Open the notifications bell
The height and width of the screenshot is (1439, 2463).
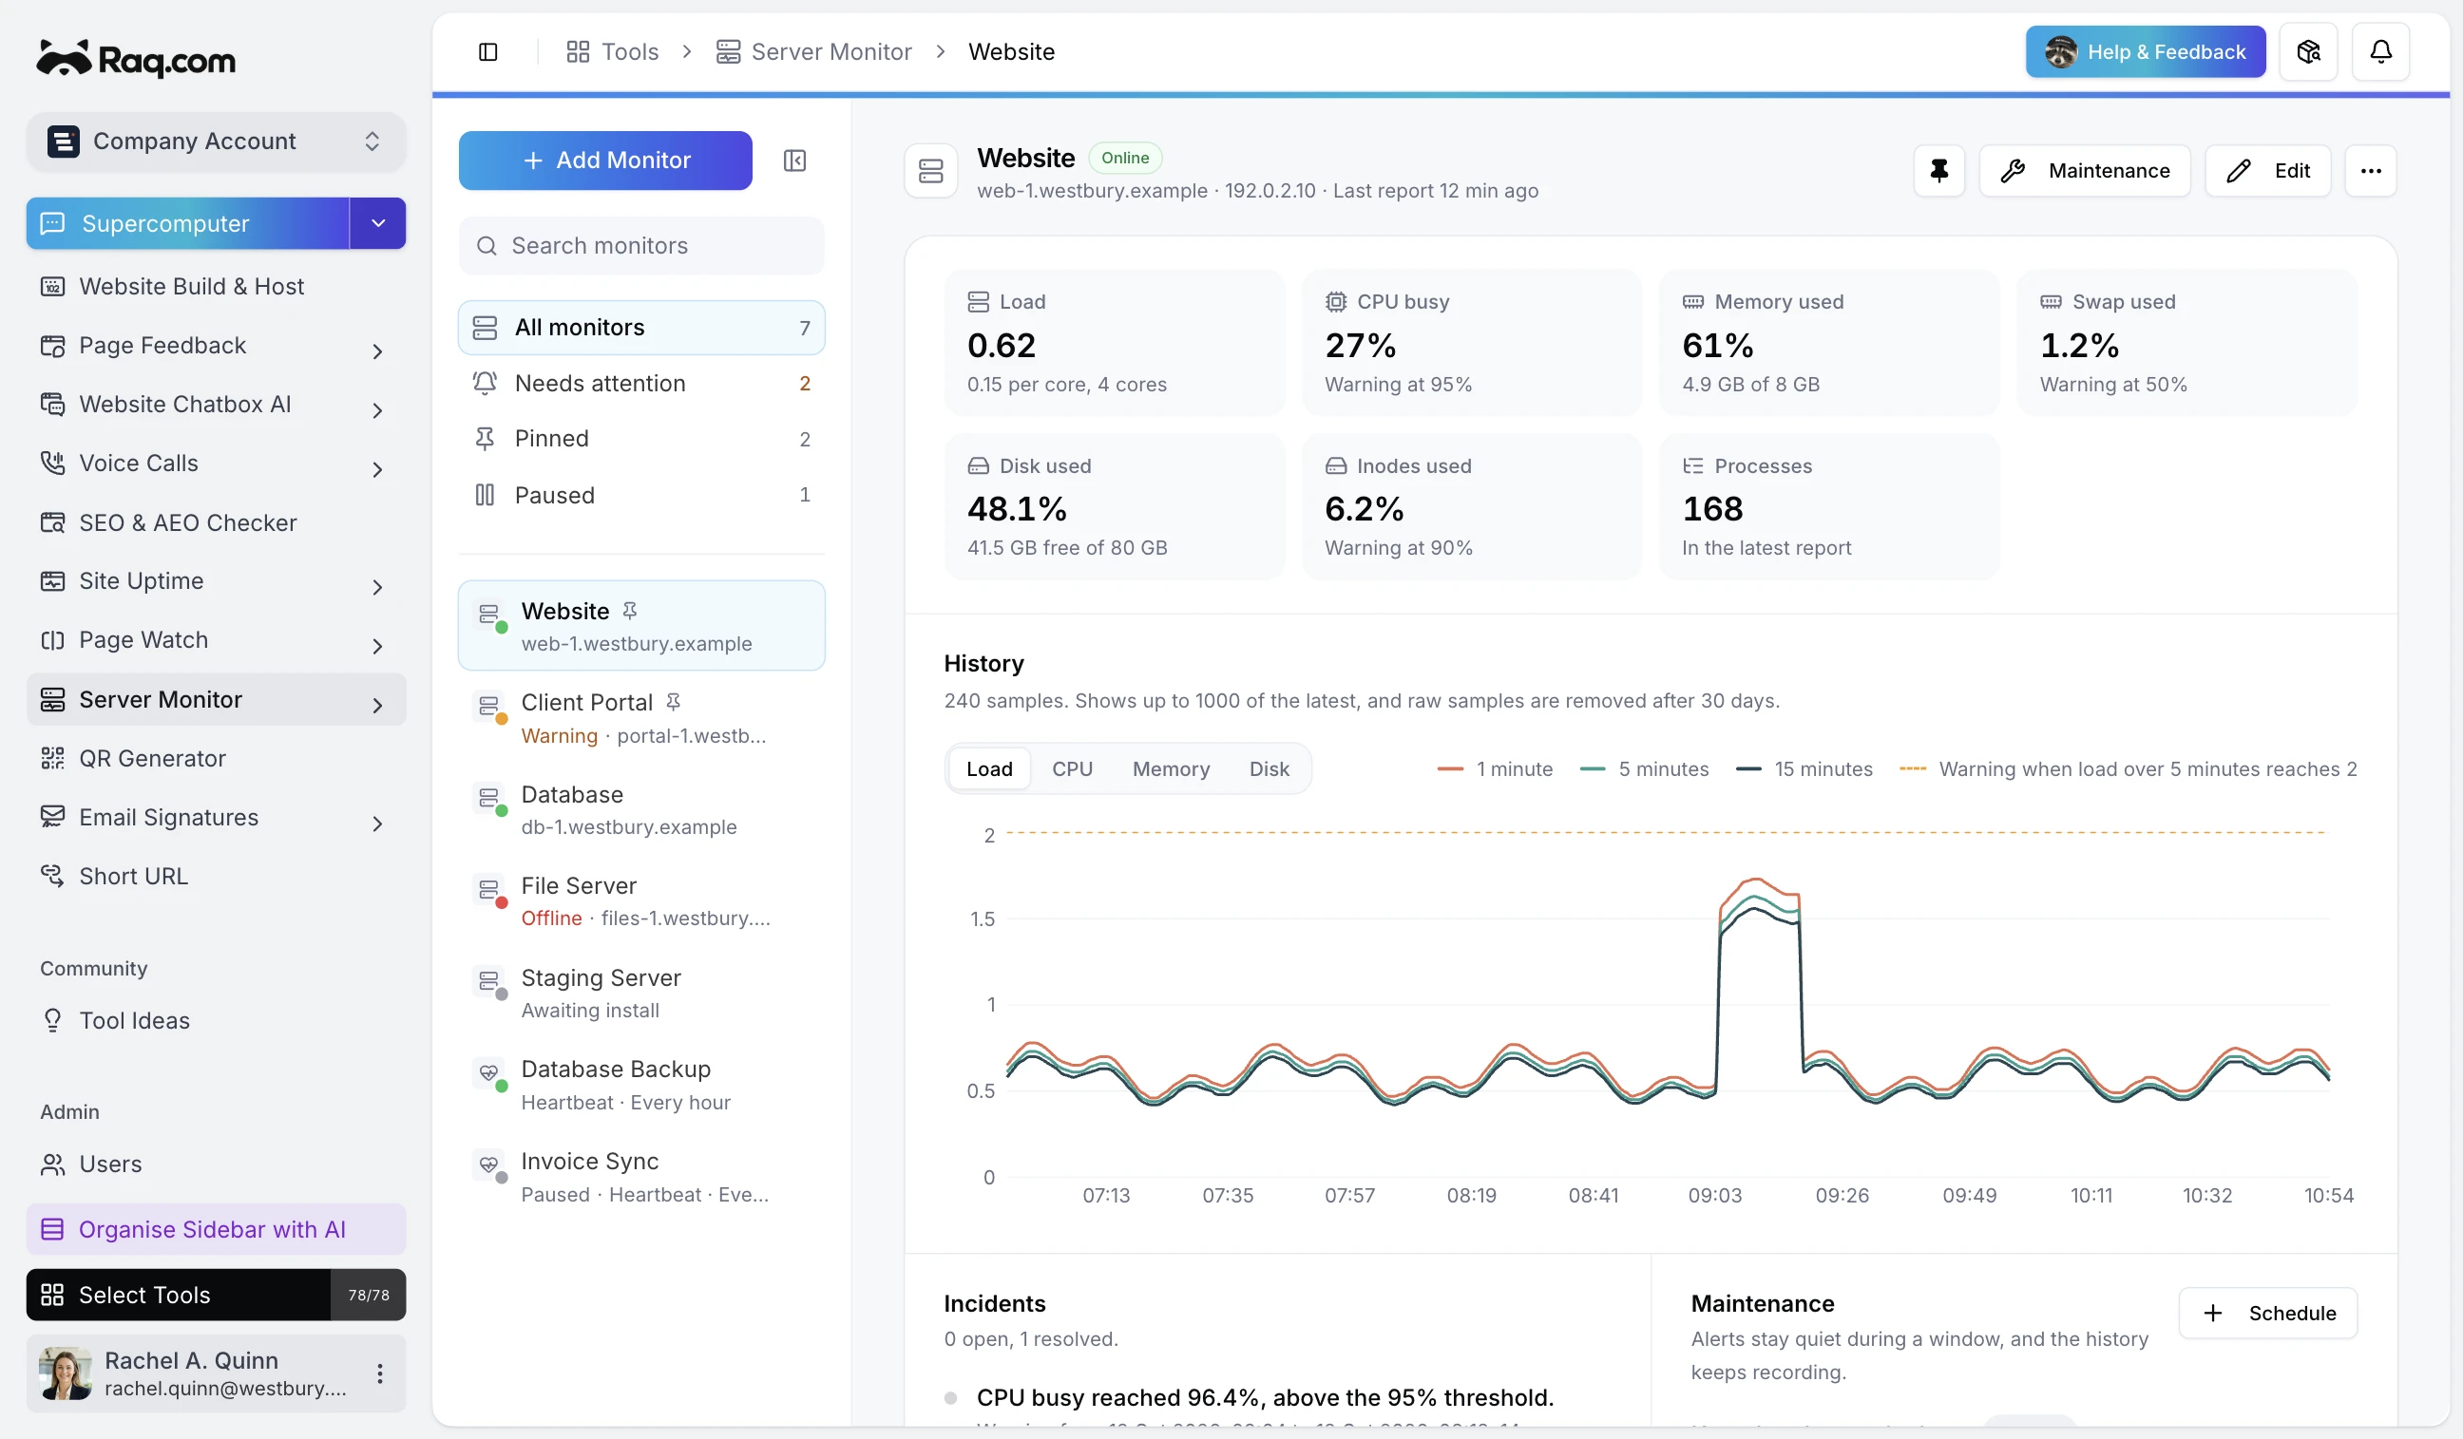2380,52
